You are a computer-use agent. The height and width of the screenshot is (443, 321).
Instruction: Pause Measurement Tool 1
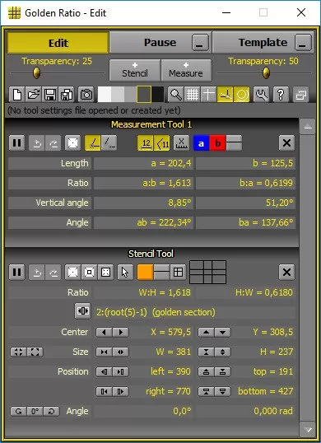[17, 143]
